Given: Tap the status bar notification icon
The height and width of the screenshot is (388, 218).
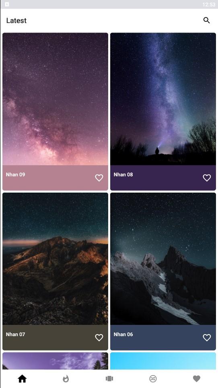Looking at the screenshot, I should click(x=7, y=4).
